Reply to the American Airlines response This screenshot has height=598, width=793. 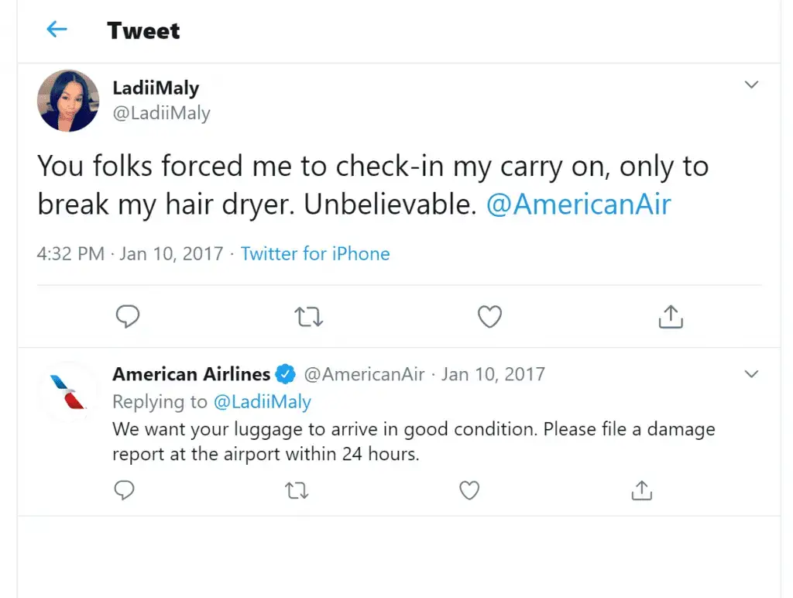124,490
